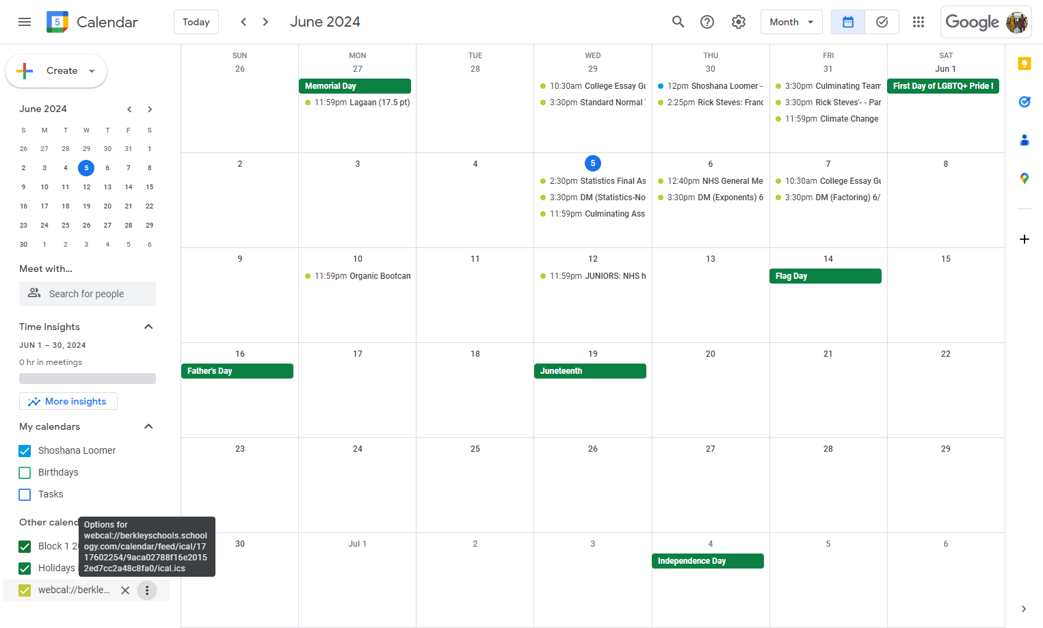1043x628 pixels.
Task: Open Google Keep side panel icon
Action: click(1024, 64)
